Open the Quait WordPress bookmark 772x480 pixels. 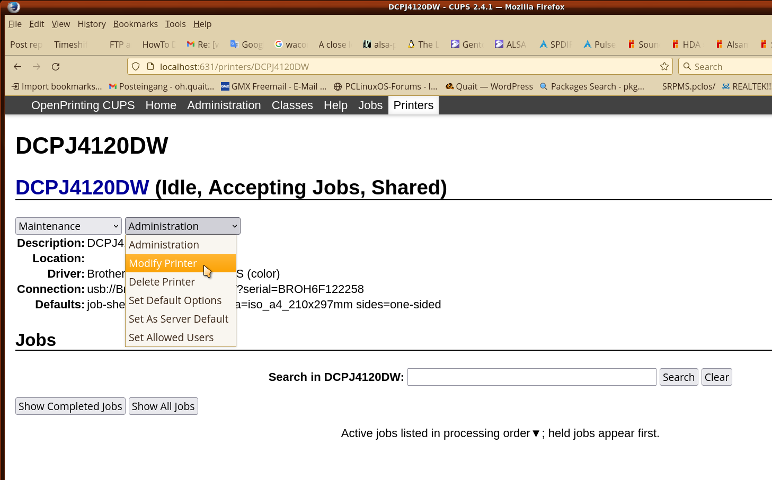489,87
